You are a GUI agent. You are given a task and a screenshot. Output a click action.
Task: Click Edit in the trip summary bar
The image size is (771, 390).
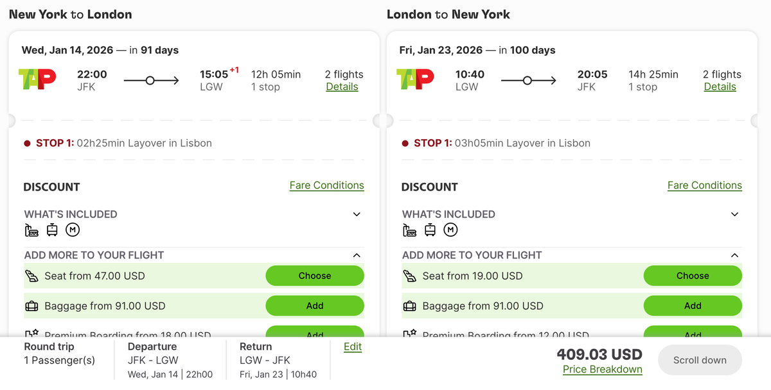[352, 346]
